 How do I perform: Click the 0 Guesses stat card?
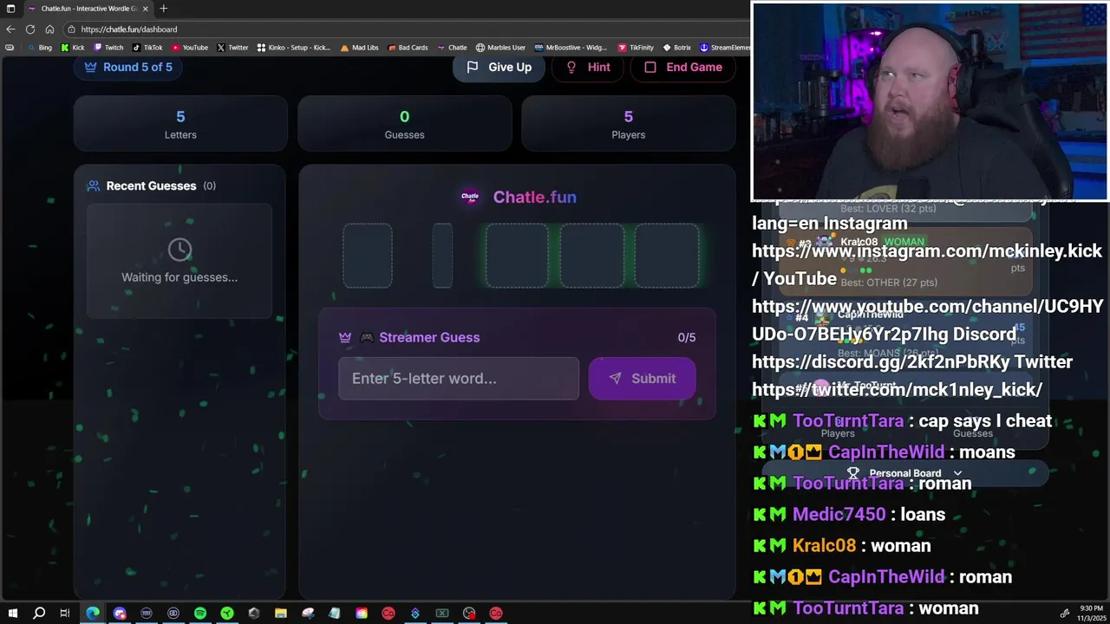pyautogui.click(x=405, y=124)
